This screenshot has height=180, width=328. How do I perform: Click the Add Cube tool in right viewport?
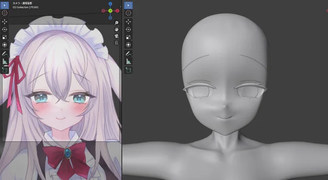(128, 70)
